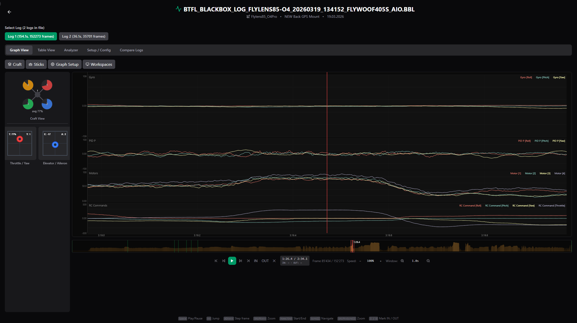The height and width of the screenshot is (323, 577).
Task: Clear the IN/OUT markers with the X icon
Action: pos(274,261)
